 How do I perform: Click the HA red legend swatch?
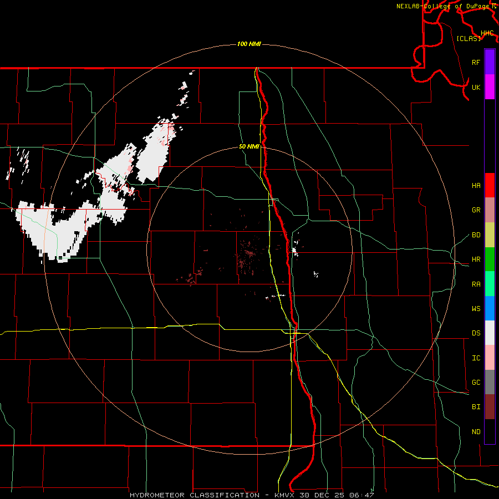coord(490,185)
